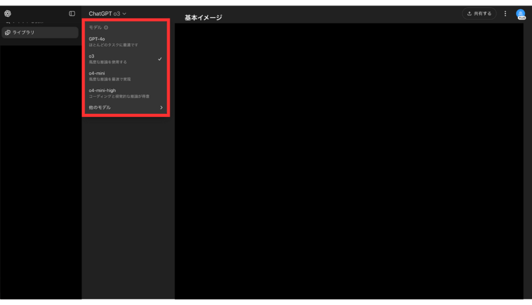Viewport: 532px width, 305px height.
Task: Switch to the o4-mini model
Action: pyautogui.click(x=126, y=76)
